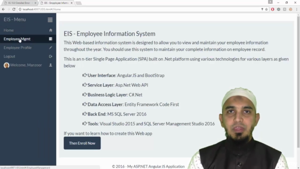Close the EIS - Employee Information tab

(x=72, y=3)
